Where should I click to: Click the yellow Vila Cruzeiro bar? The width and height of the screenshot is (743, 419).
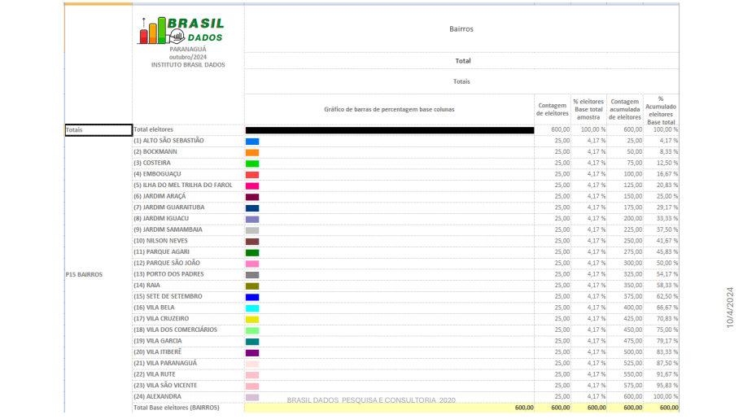(x=252, y=320)
